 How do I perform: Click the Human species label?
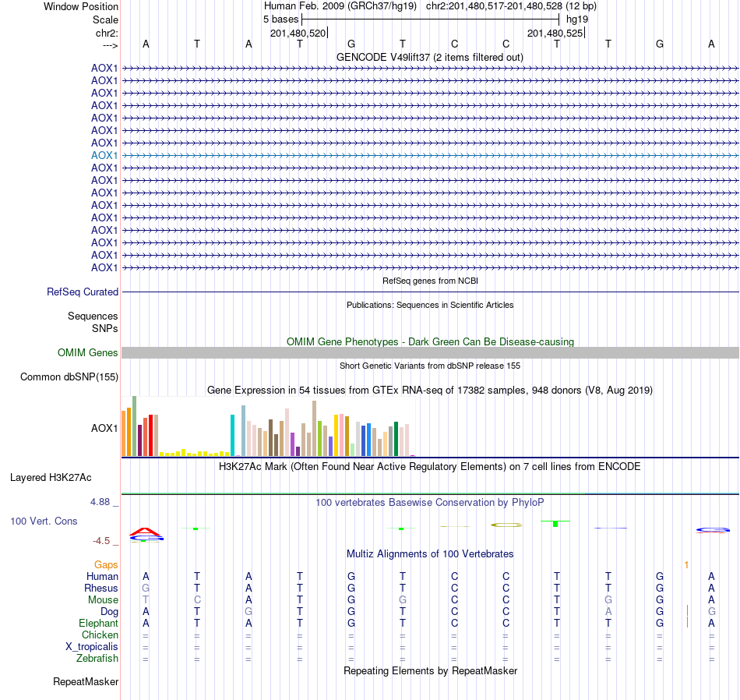tap(102, 576)
